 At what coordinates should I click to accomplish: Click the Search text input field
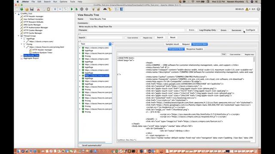[104, 38]
